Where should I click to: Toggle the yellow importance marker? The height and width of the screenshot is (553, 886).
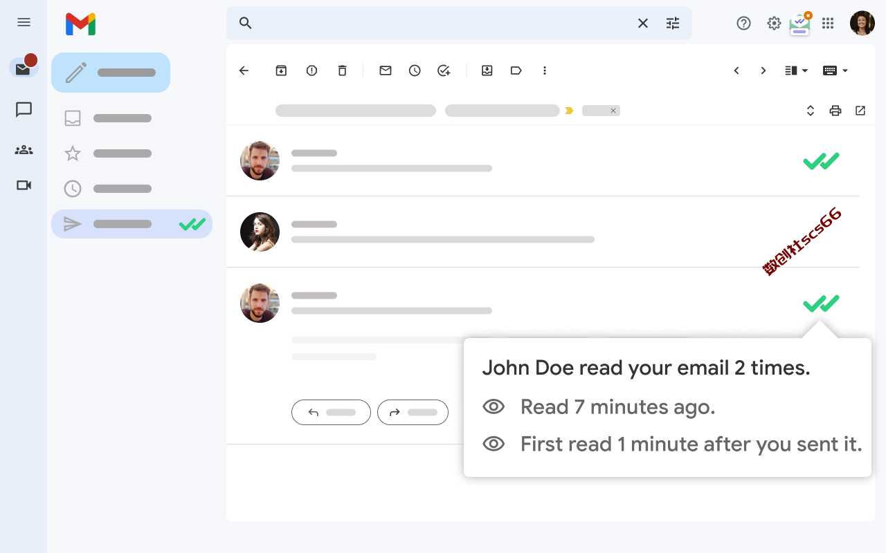point(569,111)
